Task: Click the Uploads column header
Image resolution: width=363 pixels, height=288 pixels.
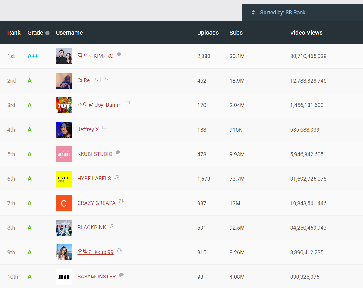Action: click(x=208, y=33)
